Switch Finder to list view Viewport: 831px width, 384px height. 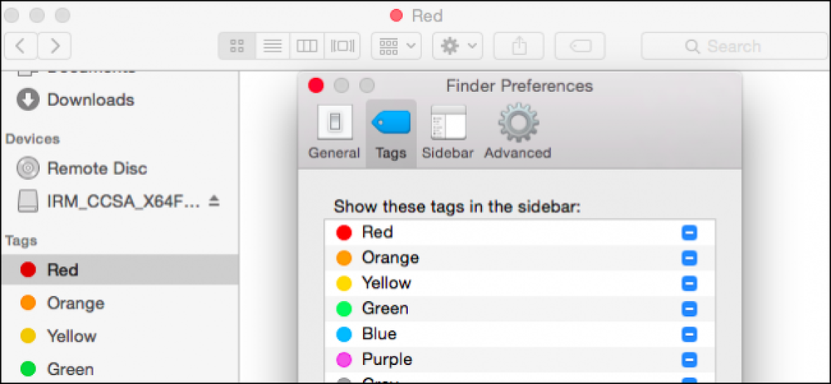tap(273, 46)
